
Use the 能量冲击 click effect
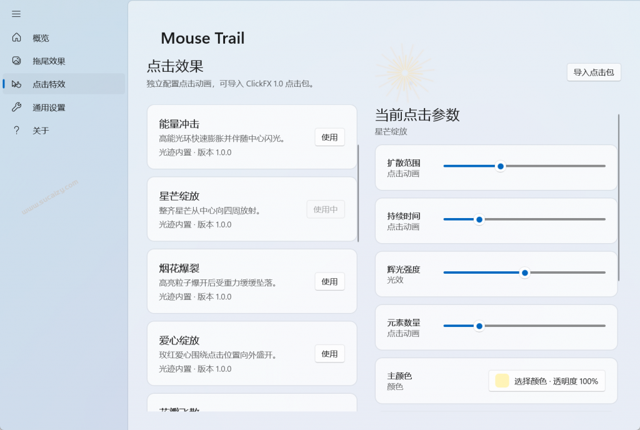[x=329, y=137]
